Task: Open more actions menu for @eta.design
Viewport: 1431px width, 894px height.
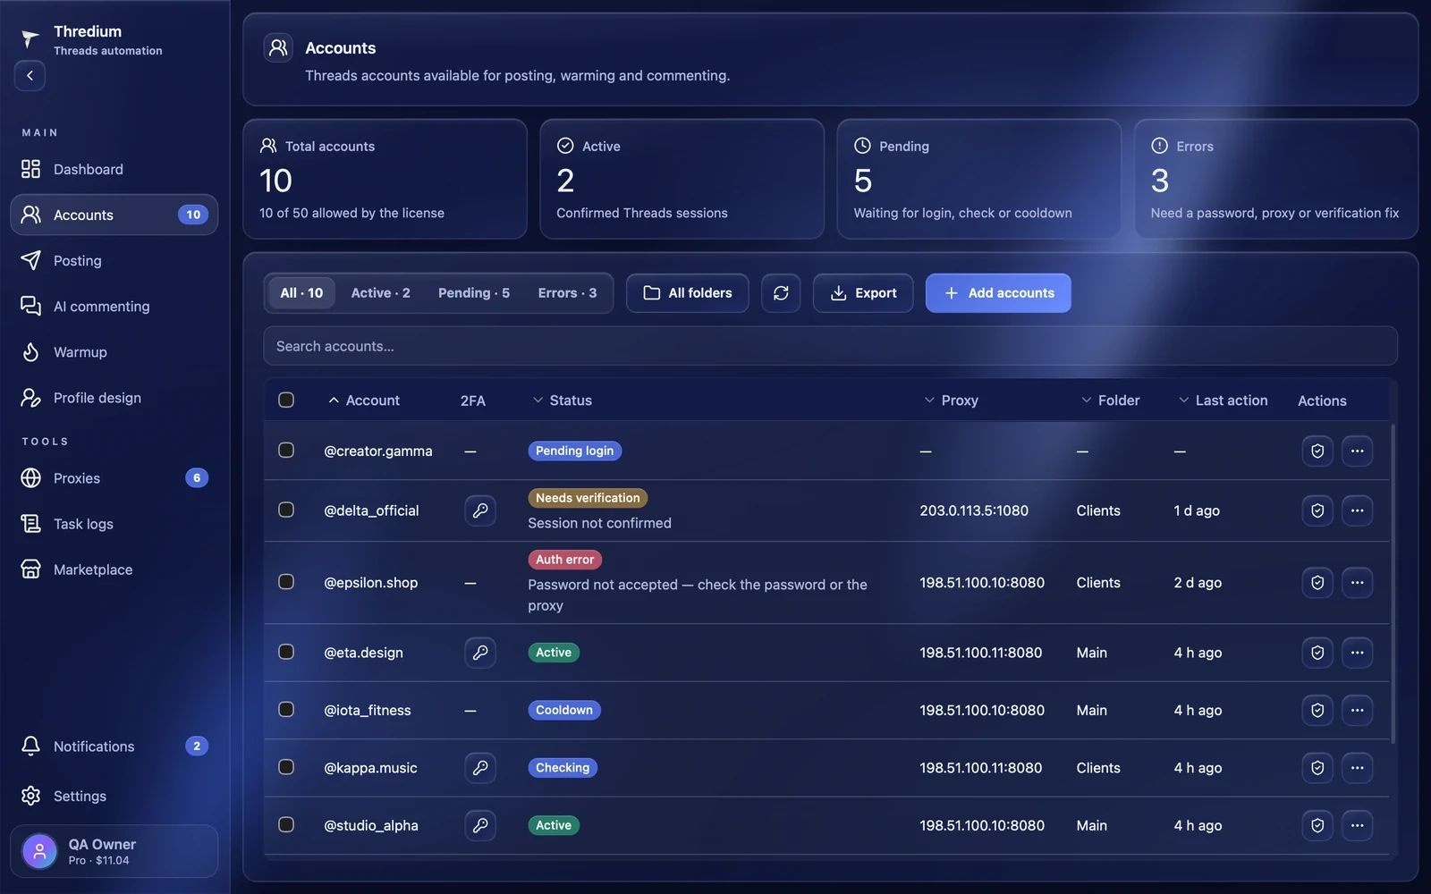Action: [x=1357, y=653]
